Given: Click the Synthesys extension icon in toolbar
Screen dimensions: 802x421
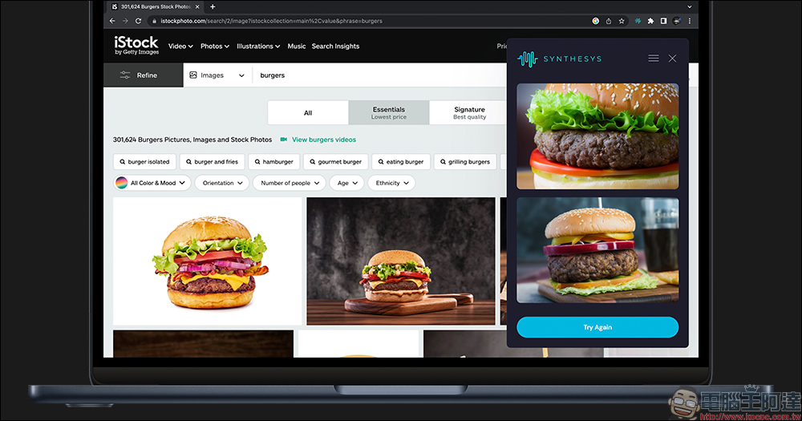Looking at the screenshot, I should [x=638, y=21].
